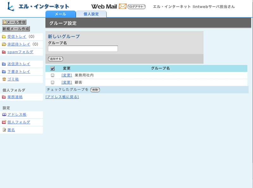
Task: Switch to the メール tab
Action: pyautogui.click(x=60, y=14)
